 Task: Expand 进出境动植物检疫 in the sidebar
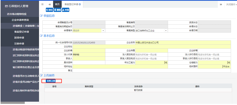pyautogui.click(x=17, y=14)
